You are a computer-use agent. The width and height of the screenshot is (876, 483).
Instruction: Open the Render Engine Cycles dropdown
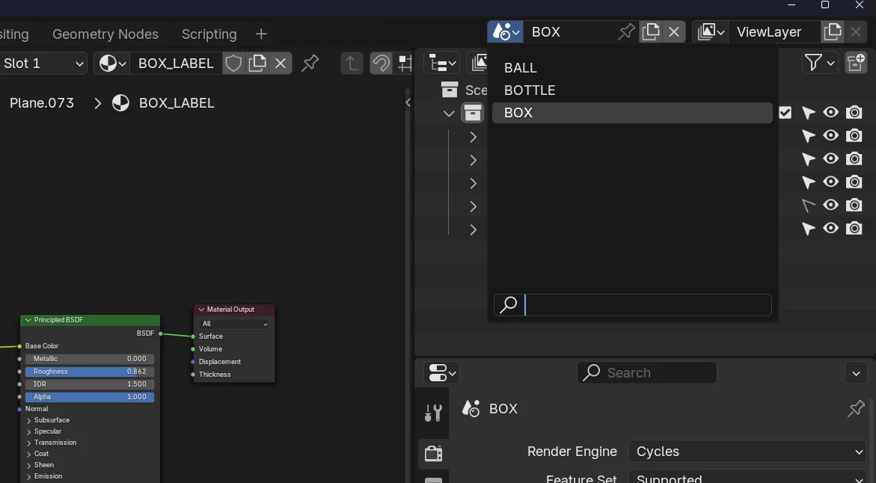747,452
